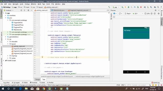Expand Gradle Scripts node
163x91 pixels.
[x=4, y=61]
